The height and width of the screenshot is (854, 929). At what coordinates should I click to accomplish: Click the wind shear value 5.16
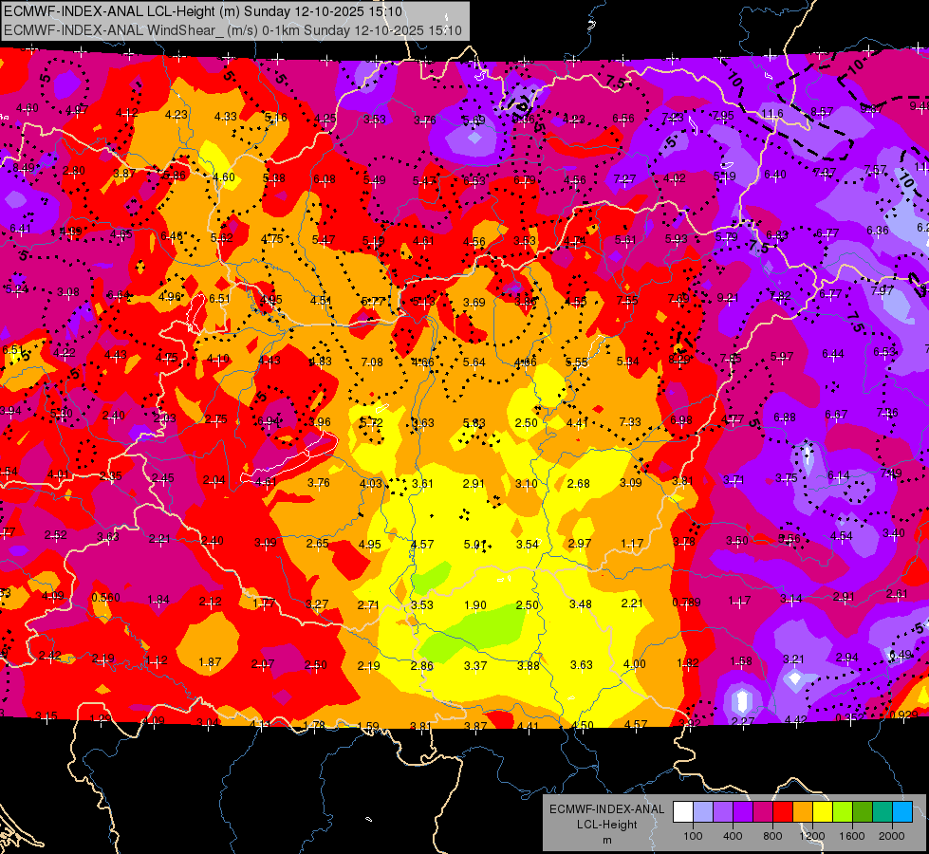pos(276,118)
